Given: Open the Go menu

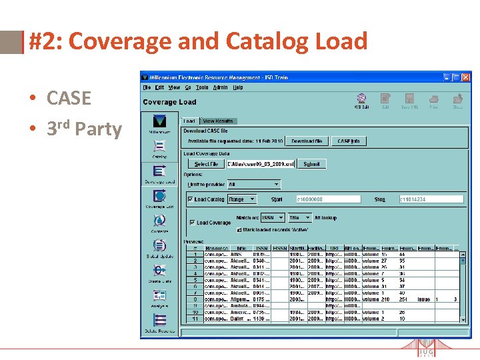Looking at the screenshot, I should pos(188,87).
